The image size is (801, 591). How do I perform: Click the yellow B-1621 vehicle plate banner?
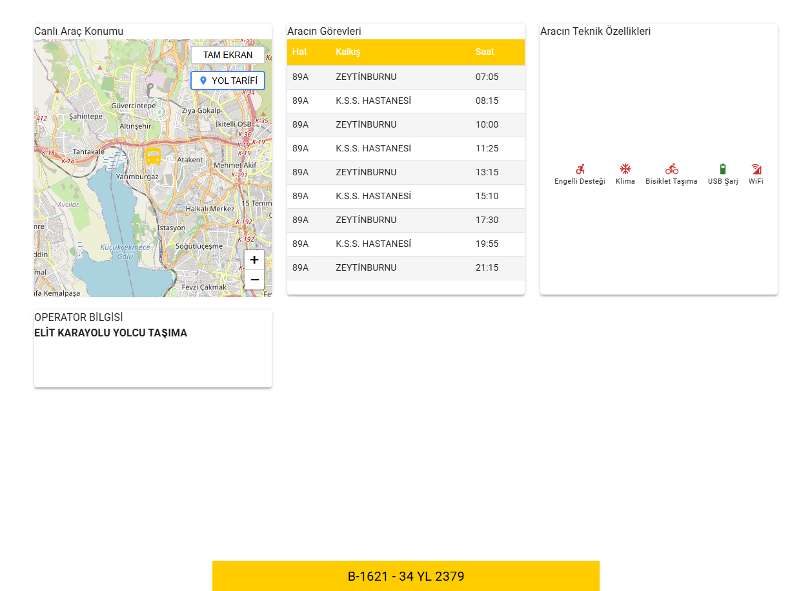pyautogui.click(x=405, y=576)
